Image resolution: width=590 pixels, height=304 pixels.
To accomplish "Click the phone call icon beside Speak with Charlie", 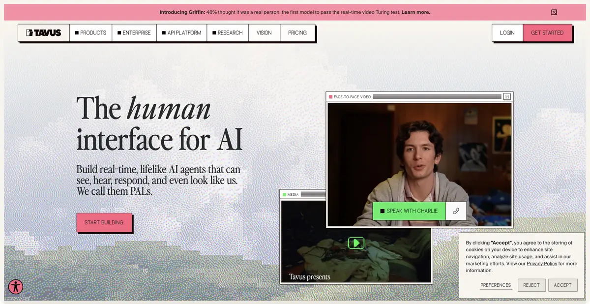I will click(x=456, y=211).
